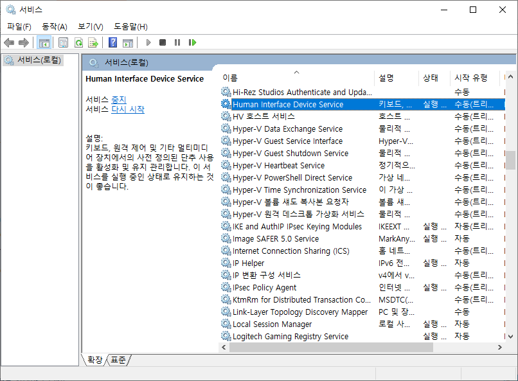Click the Refresh toolbar icon
The width and height of the screenshot is (518, 381).
(x=78, y=42)
